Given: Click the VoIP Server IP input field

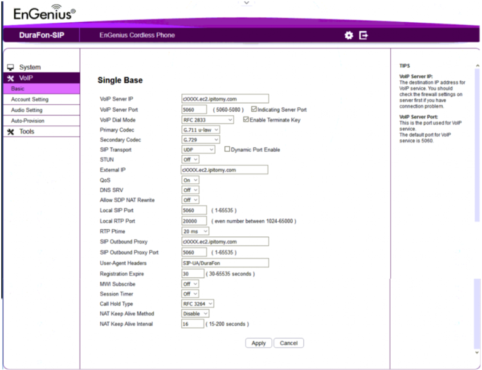Looking at the screenshot, I should [225, 98].
